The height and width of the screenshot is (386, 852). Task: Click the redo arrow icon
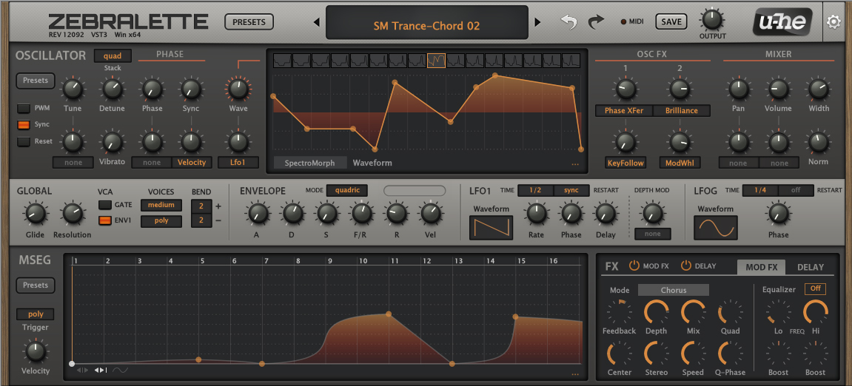[x=596, y=21]
